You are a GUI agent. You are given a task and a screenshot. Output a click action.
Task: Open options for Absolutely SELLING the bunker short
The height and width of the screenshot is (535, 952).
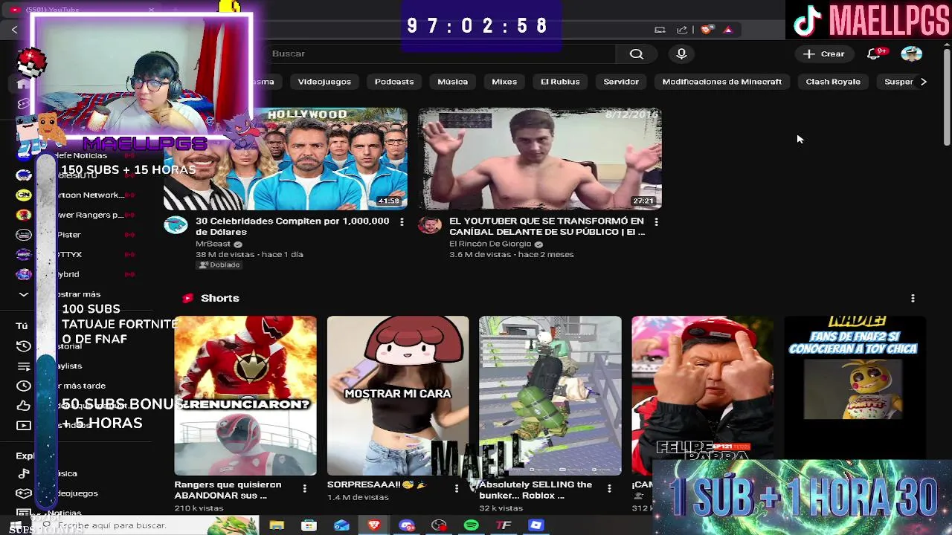pyautogui.click(x=609, y=488)
